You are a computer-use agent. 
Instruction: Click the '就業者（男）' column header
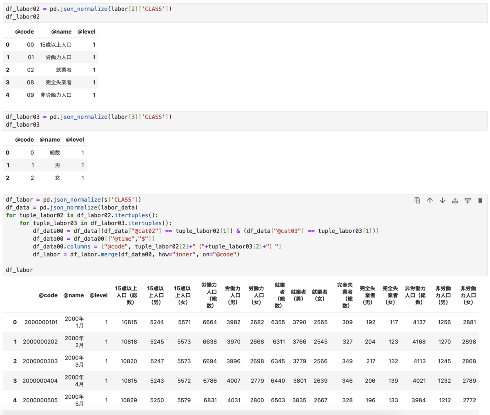298,295
